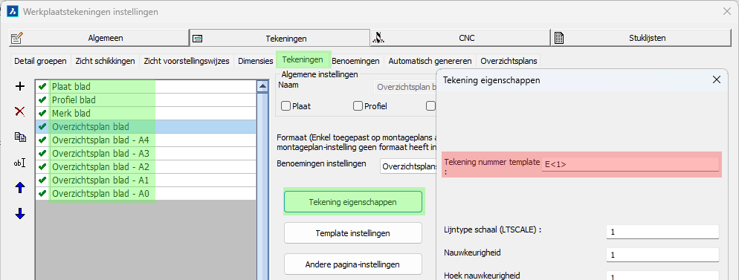Switch to the Automatisch genereren tab
Viewport: 739px width, 280px height.
(430, 61)
